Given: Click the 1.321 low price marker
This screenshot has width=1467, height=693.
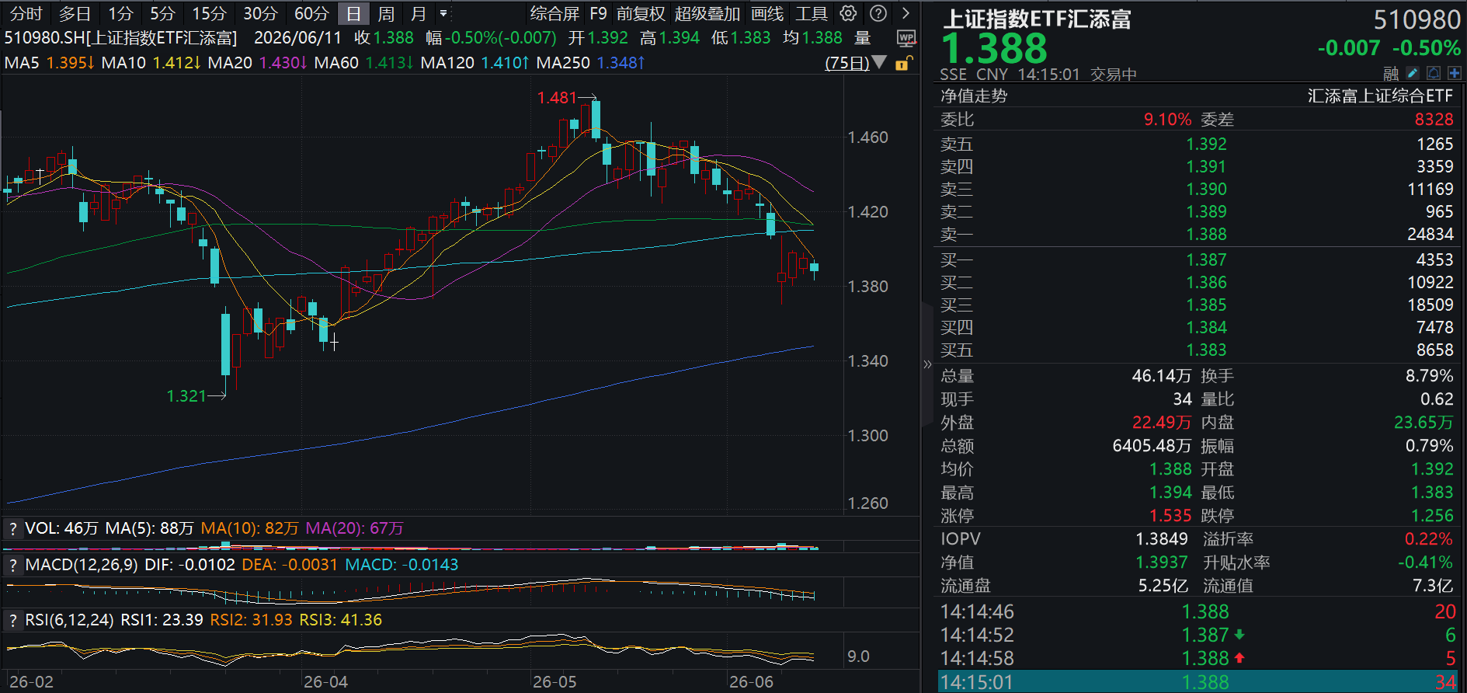Looking at the screenshot, I should pyautogui.click(x=186, y=396).
